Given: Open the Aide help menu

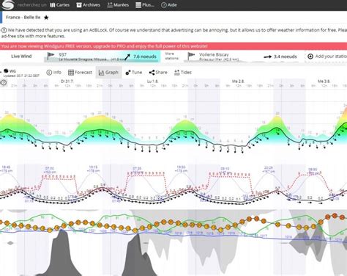Looking at the screenshot, I should pos(169,5).
